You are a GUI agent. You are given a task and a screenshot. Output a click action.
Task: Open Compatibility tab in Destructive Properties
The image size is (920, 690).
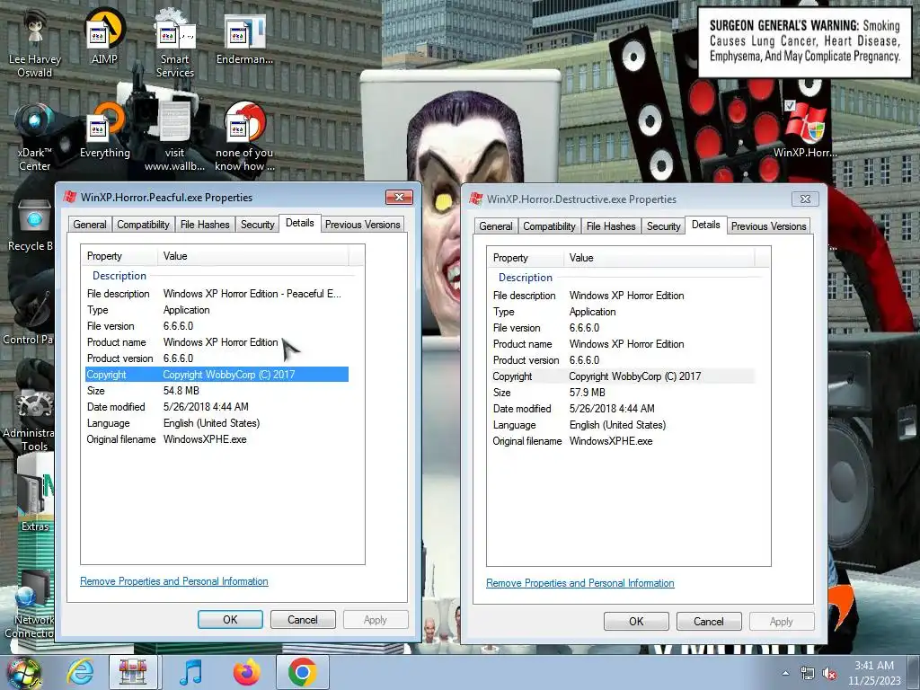coord(549,226)
